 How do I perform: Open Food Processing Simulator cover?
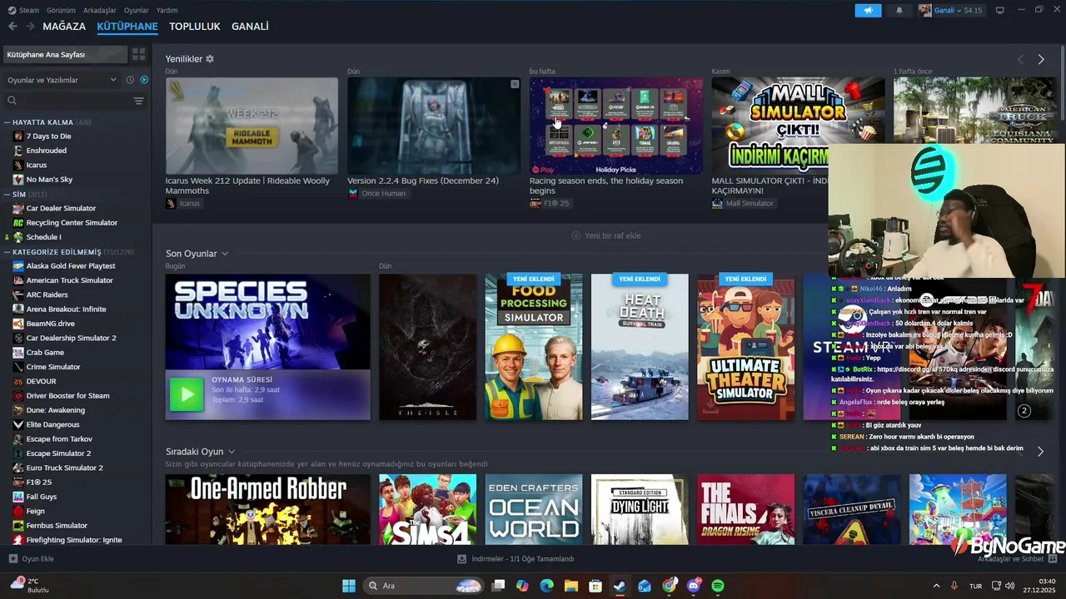coord(534,347)
